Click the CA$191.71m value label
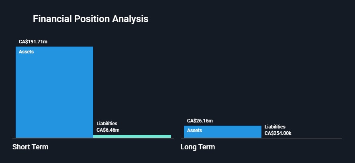The image size is (355, 163). [x=33, y=41]
